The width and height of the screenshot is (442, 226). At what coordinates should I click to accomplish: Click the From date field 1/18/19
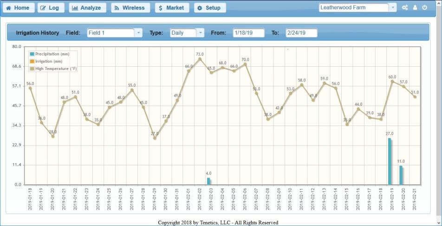[248, 33]
